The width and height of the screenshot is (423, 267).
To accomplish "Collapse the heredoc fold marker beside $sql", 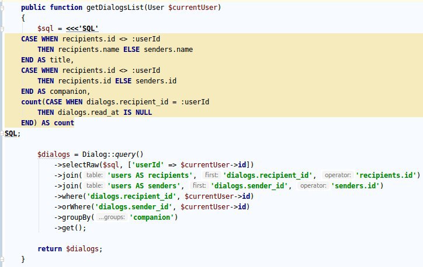I will point(2,29).
